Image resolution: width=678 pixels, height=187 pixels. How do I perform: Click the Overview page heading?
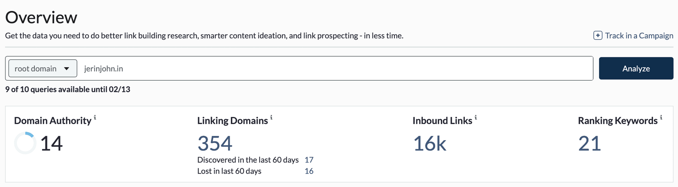tap(41, 17)
